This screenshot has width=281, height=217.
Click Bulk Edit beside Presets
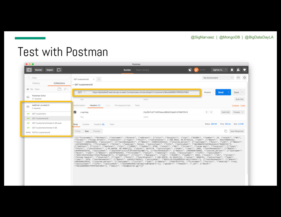click(x=226, y=112)
